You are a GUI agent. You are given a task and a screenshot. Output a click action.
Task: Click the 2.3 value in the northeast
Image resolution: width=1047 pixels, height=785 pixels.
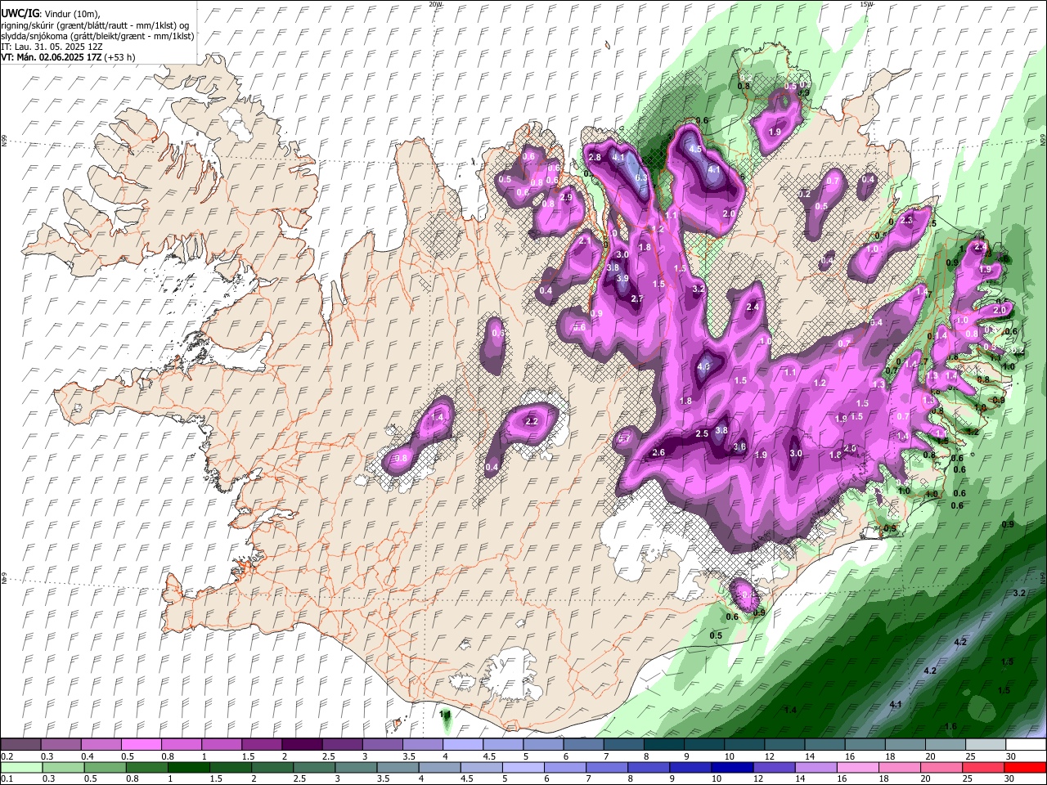point(906,221)
